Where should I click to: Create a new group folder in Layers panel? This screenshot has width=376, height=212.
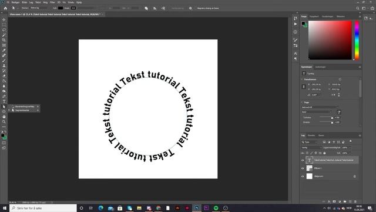click(x=345, y=201)
